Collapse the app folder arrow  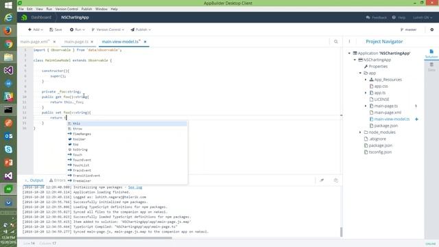click(360, 73)
